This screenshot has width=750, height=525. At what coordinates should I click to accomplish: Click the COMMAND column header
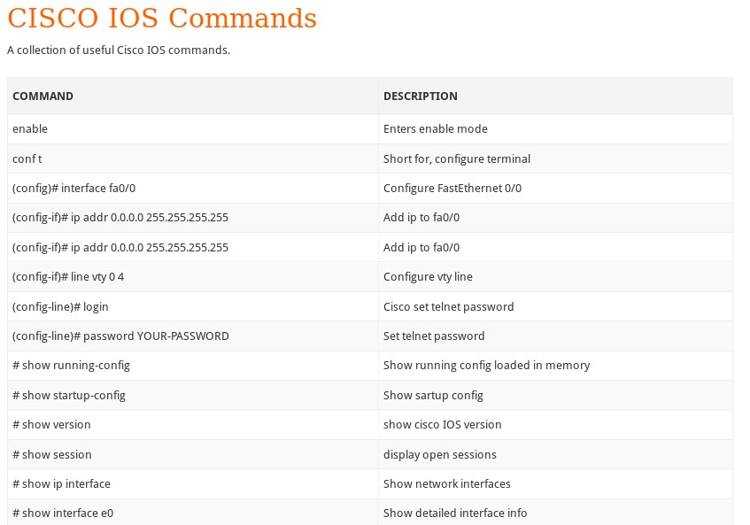43,96
